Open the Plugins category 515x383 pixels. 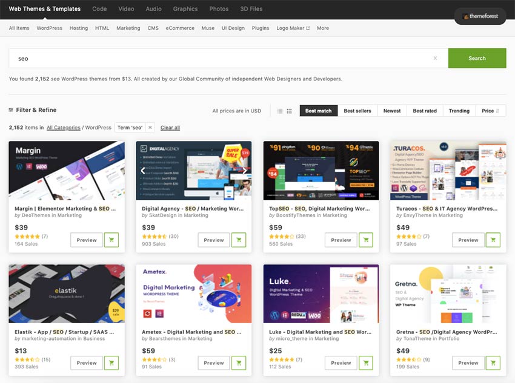pos(261,28)
